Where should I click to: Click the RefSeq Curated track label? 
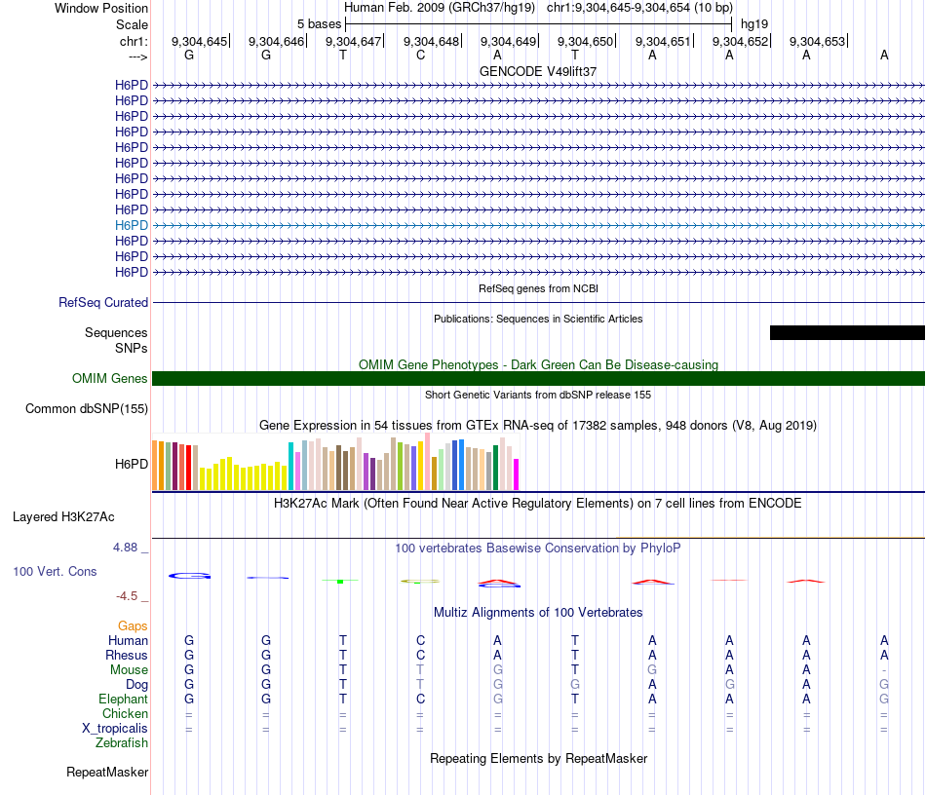[x=102, y=302]
